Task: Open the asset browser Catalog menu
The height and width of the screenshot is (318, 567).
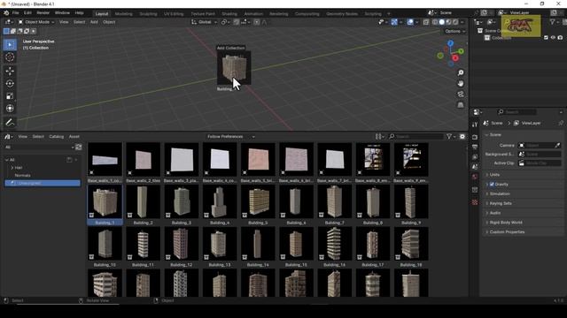Action: tap(57, 137)
